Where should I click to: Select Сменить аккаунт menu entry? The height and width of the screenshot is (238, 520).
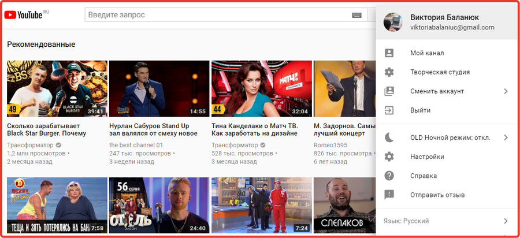click(x=447, y=91)
